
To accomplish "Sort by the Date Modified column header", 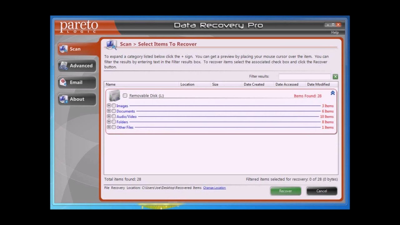I will tap(322, 84).
